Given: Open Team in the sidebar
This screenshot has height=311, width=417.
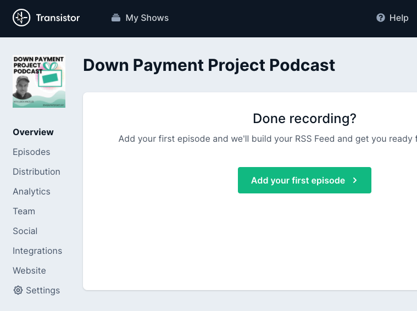Looking at the screenshot, I should (x=24, y=211).
